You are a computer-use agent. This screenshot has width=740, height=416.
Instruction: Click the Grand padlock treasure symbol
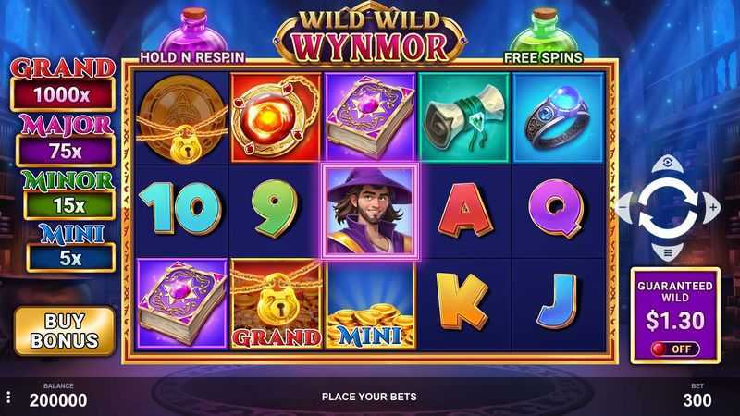[x=276, y=305]
